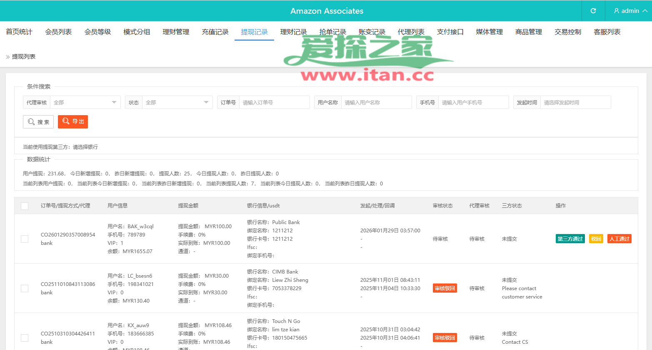
Task: Click the green 第三方通过 button
Action: click(x=570, y=239)
